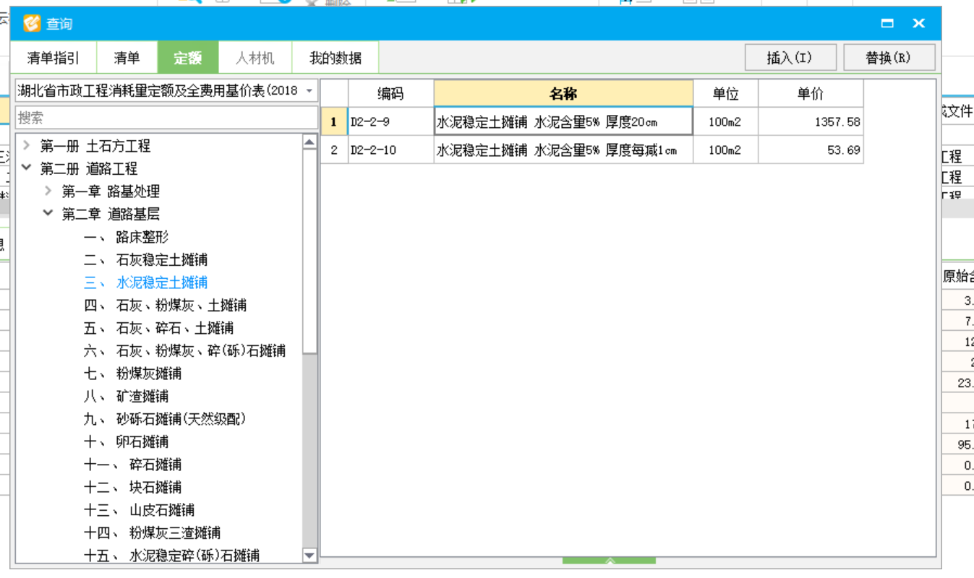974x578 pixels.
Task: Select row number 1 header
Action: (334, 121)
